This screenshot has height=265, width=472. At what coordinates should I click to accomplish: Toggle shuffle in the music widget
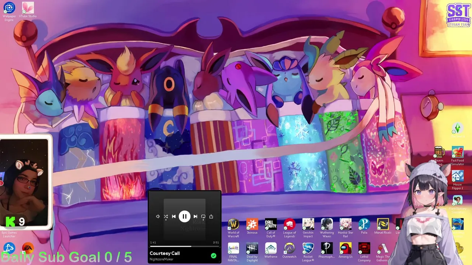[x=166, y=216]
